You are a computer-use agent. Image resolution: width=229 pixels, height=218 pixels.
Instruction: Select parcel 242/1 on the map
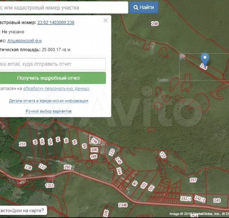click(x=186, y=199)
